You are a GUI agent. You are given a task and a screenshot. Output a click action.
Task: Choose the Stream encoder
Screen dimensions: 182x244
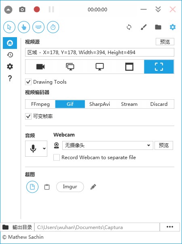tap(129, 104)
